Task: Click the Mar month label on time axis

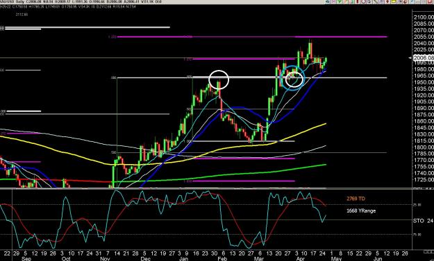Action: coord(259,259)
